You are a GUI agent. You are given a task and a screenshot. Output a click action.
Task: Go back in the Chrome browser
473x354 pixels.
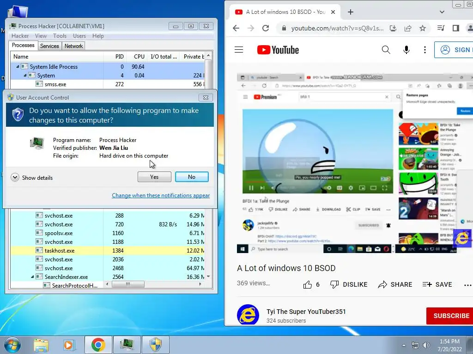tap(236, 28)
